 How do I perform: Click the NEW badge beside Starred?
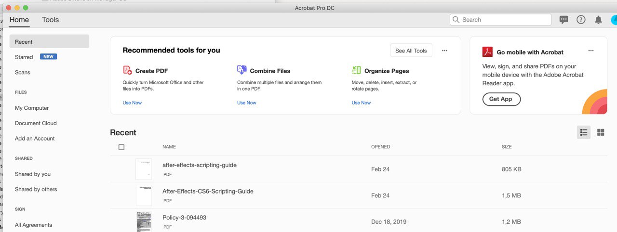coord(48,57)
